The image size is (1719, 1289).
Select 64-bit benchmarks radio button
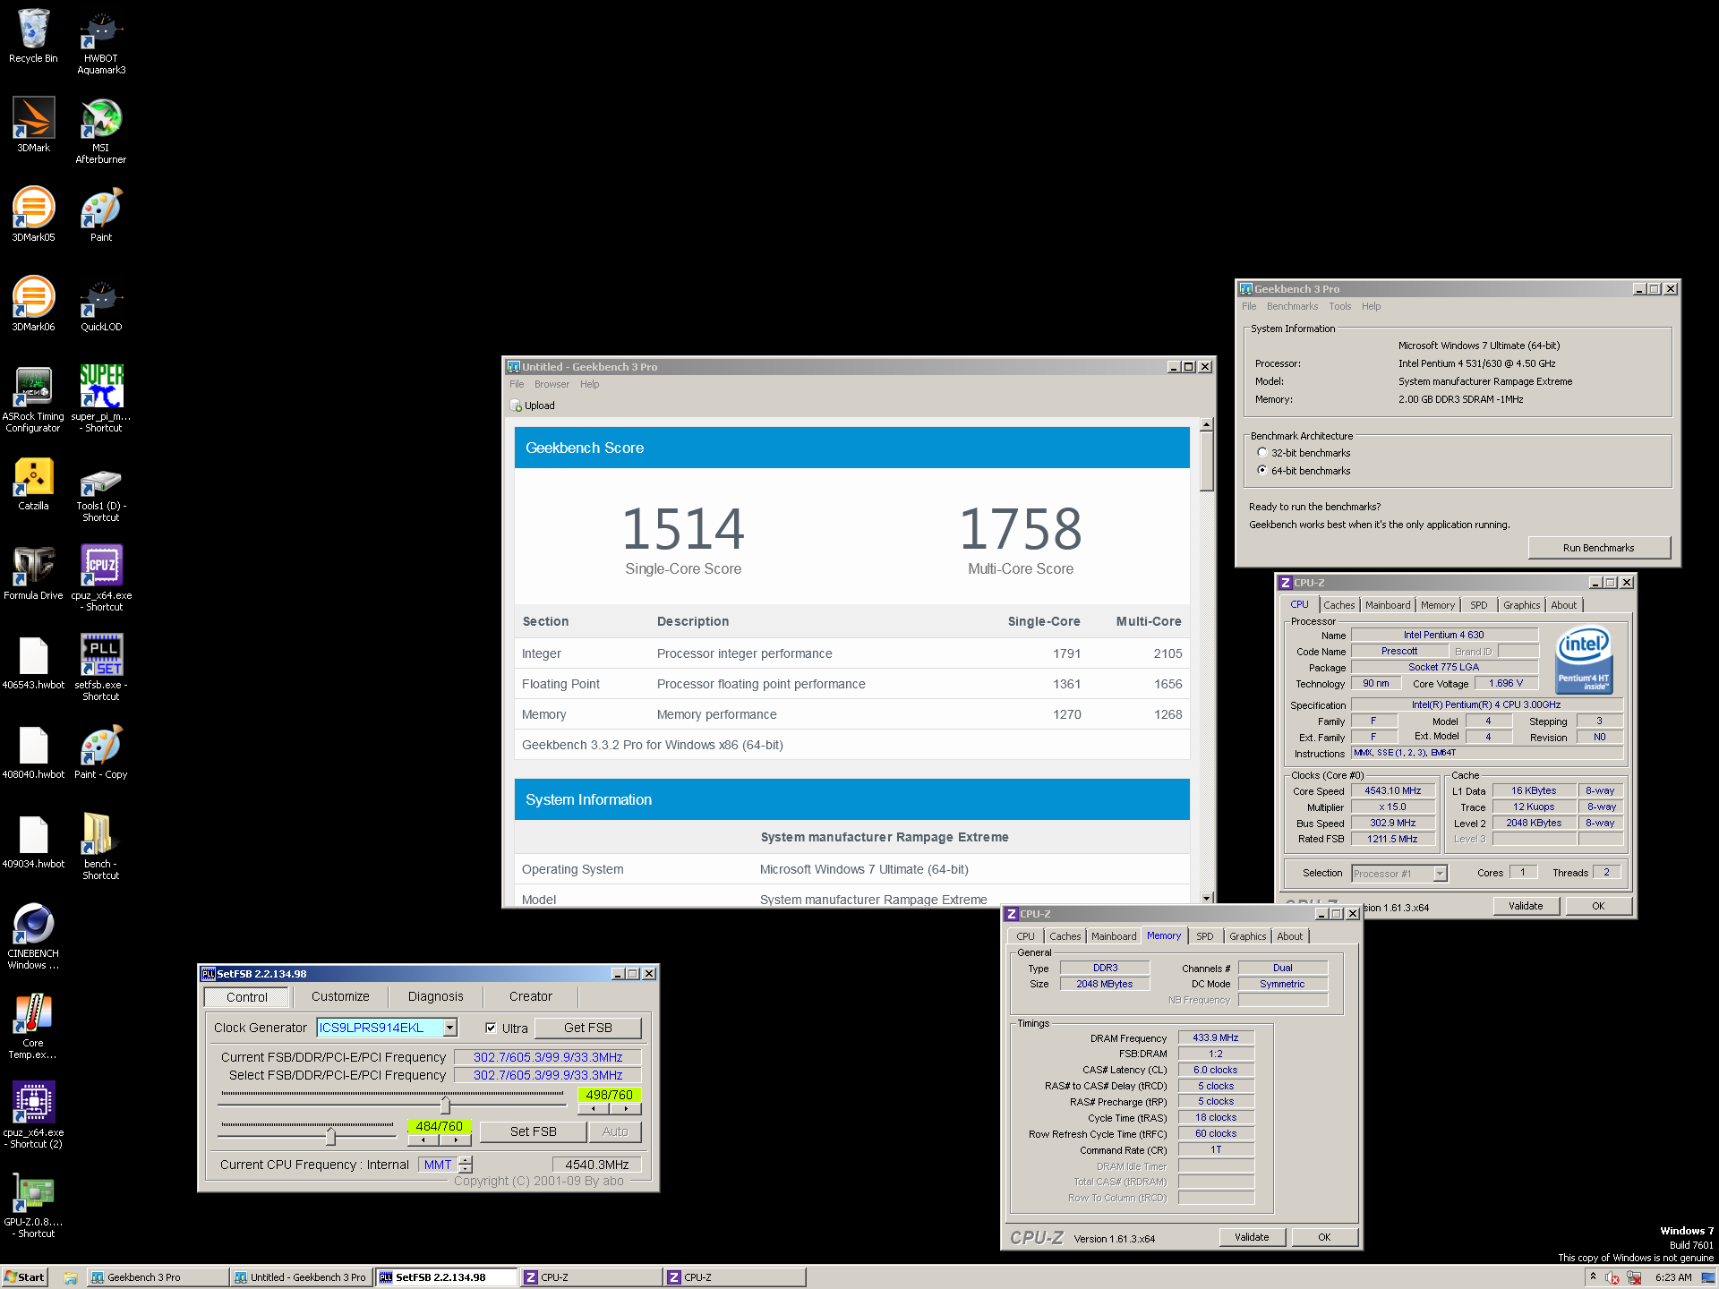pyautogui.click(x=1262, y=470)
